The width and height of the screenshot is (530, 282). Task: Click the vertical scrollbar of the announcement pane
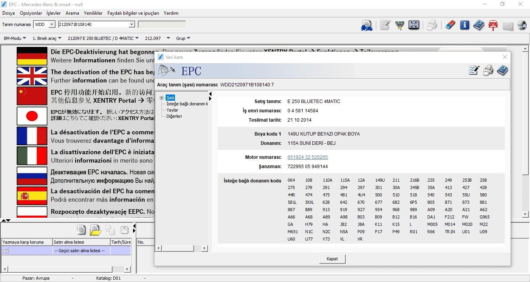[526, 131]
